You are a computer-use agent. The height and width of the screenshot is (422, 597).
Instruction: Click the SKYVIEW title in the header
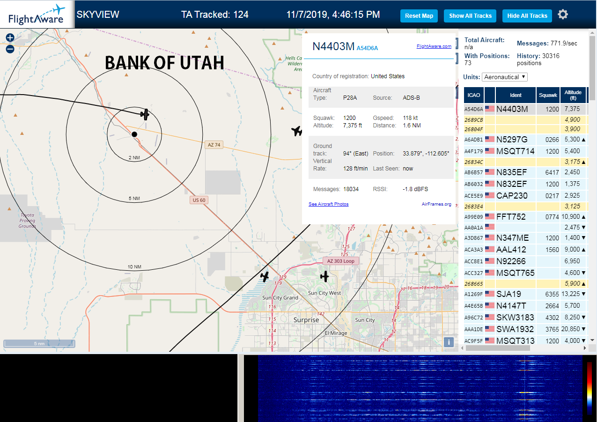click(98, 15)
